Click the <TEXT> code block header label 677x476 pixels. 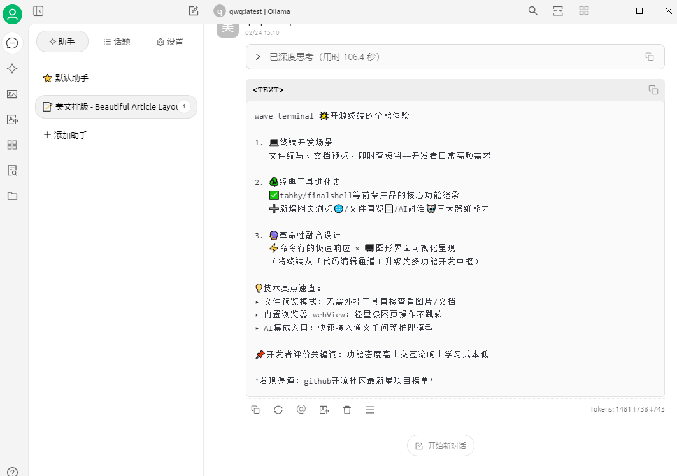coord(268,90)
